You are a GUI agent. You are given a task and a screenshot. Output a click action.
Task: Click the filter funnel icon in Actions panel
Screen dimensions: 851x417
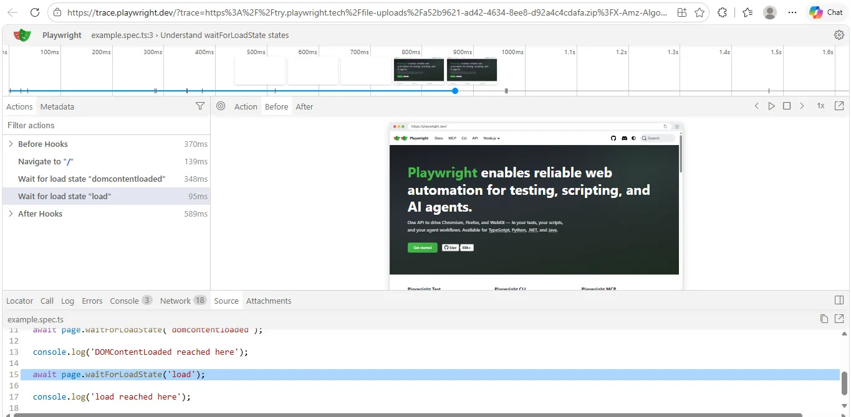click(200, 106)
